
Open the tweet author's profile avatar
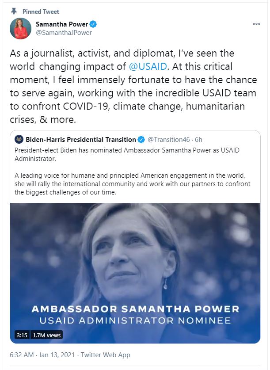[20, 29]
